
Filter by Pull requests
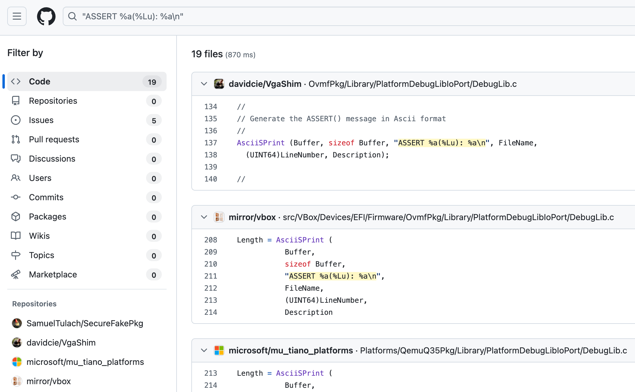(x=54, y=139)
